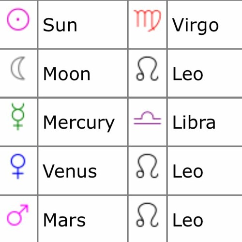The width and height of the screenshot is (242, 242).
Task: Select the purple Libra scales glyph
Action: [x=148, y=118]
